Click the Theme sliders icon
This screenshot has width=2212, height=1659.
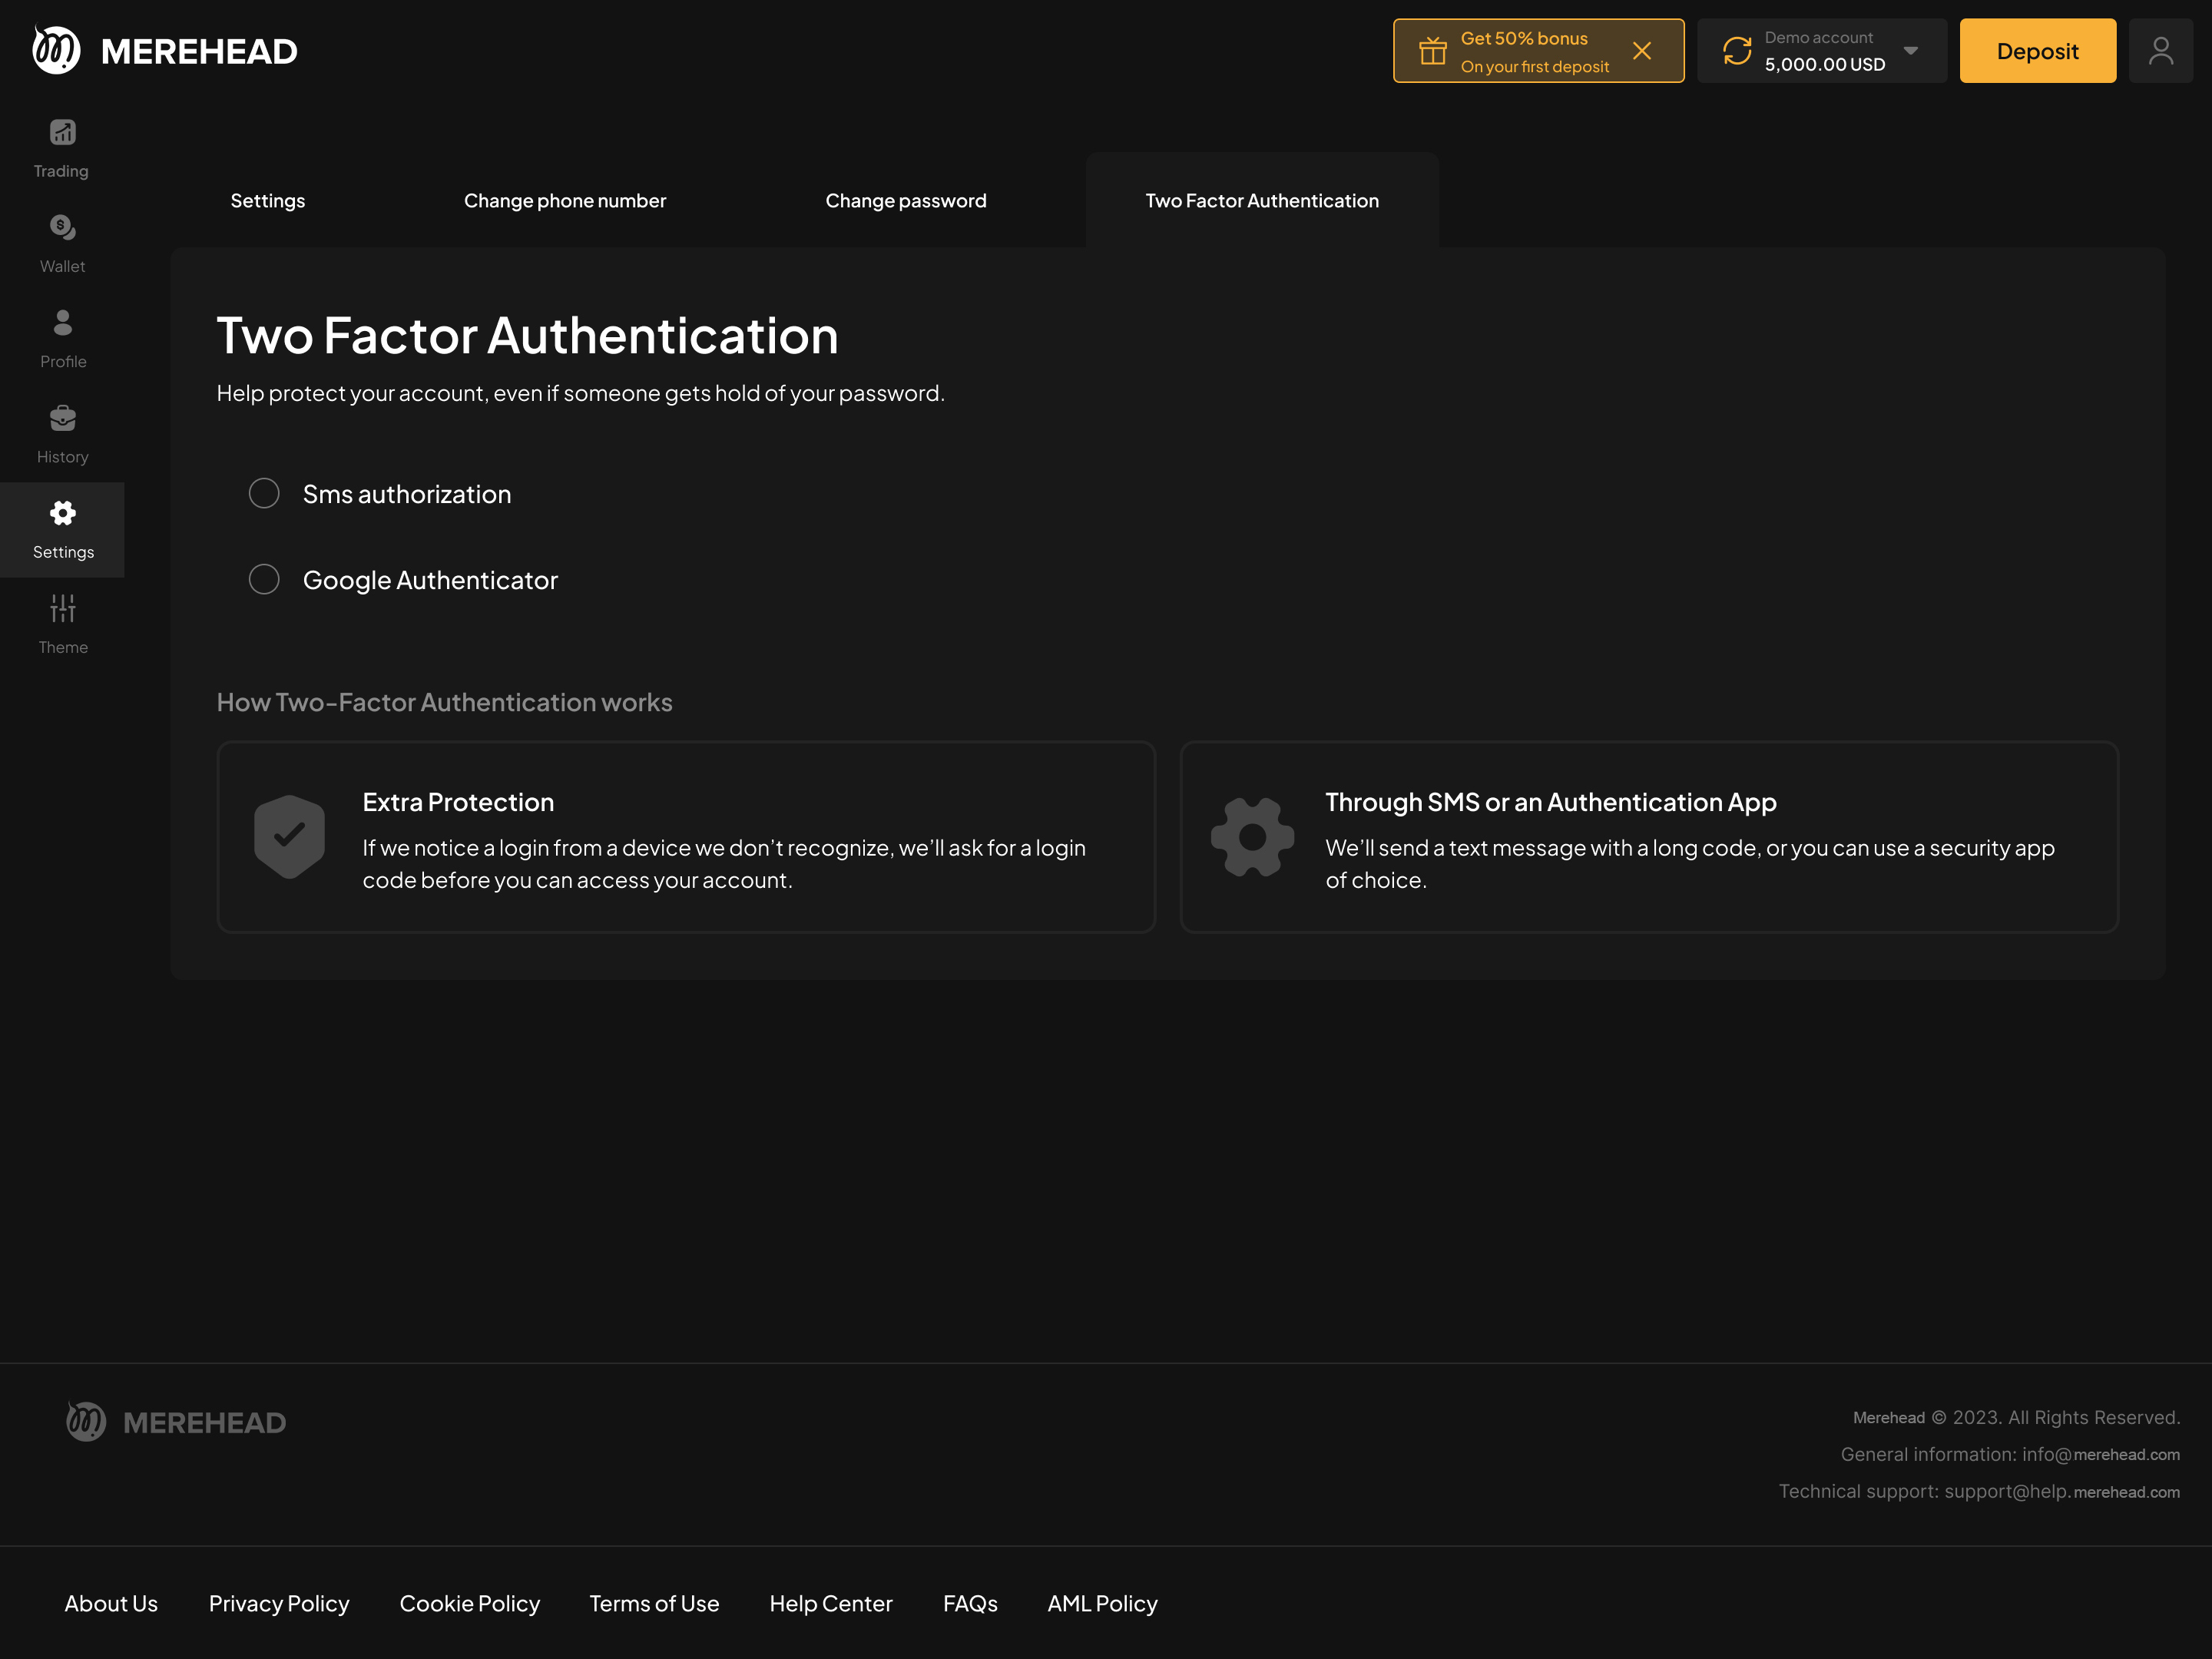[62, 609]
